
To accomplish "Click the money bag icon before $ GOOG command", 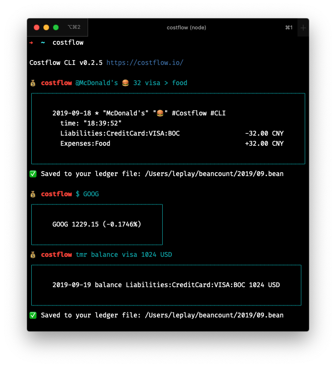I will click(x=33, y=194).
